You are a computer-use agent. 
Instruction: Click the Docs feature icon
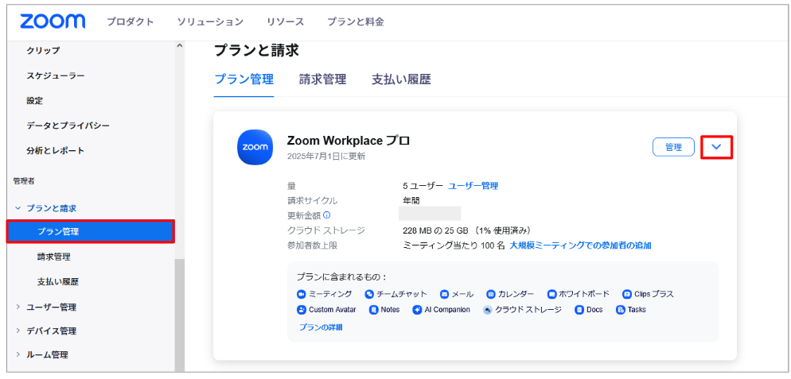(579, 309)
